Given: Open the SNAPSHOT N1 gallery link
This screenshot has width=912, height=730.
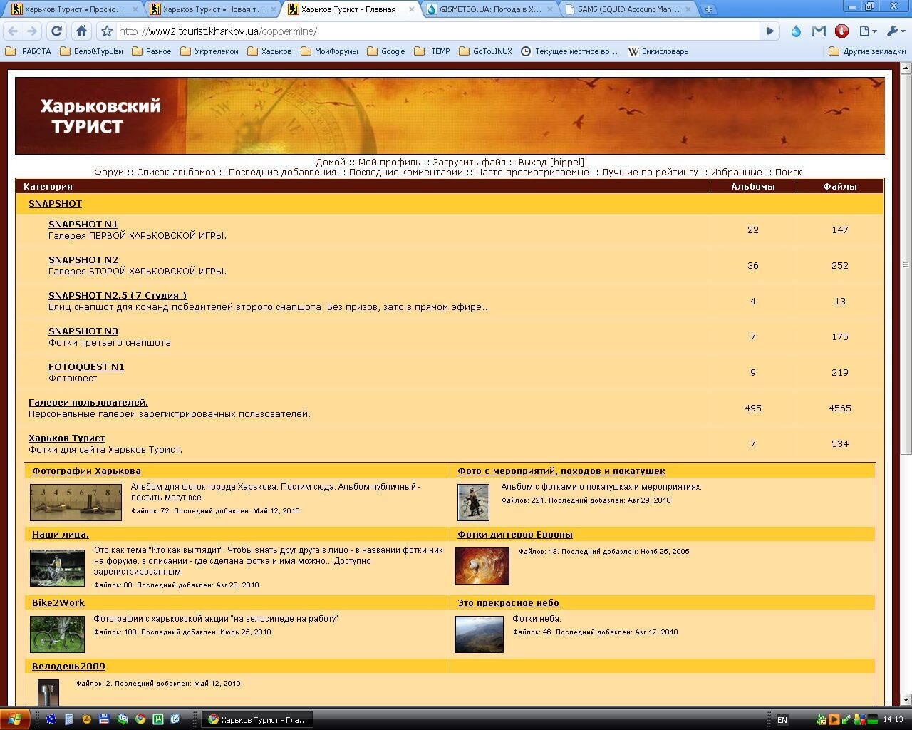Looking at the screenshot, I should tap(83, 224).
